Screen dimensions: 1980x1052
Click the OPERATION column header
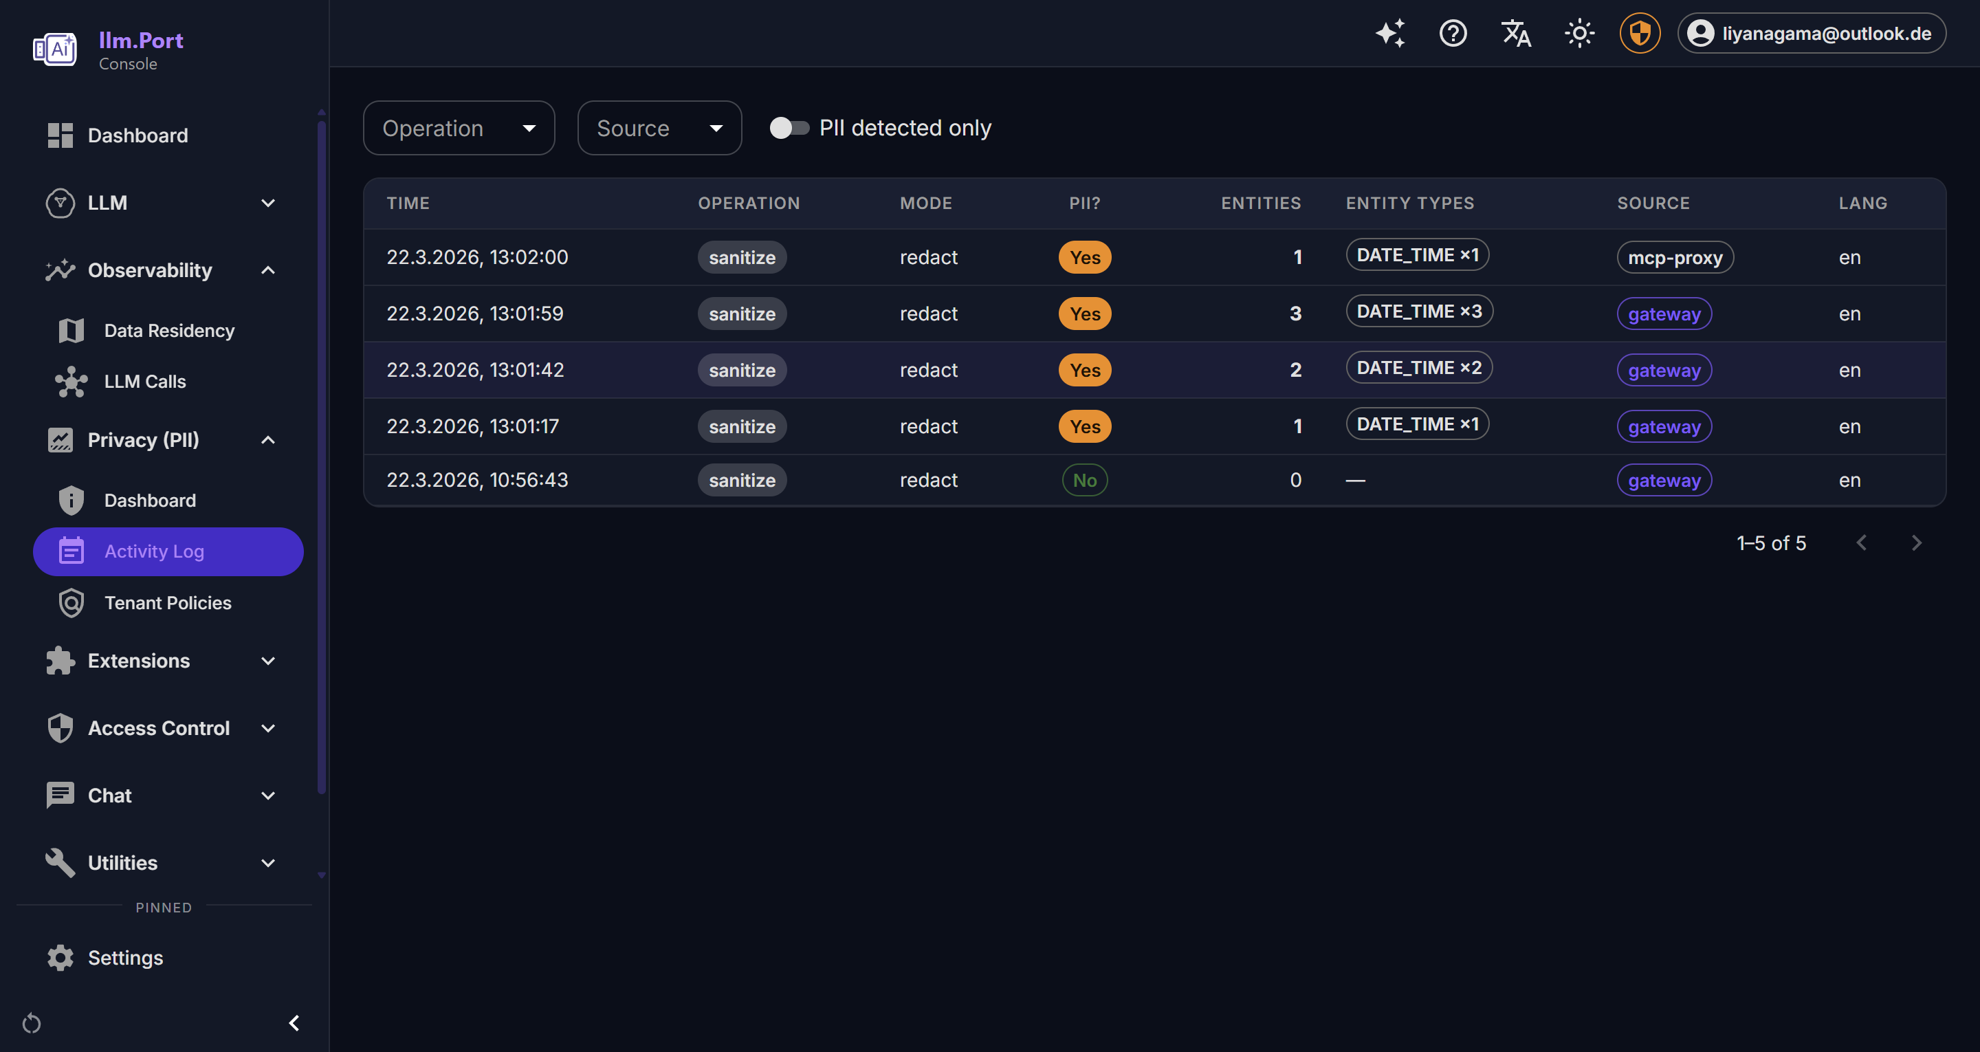coord(749,203)
